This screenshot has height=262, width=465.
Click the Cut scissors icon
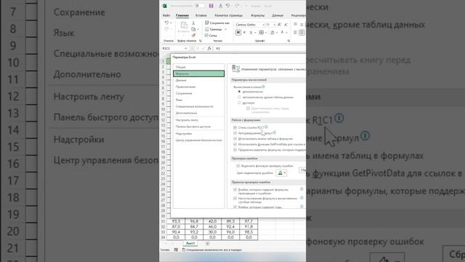click(x=194, y=23)
